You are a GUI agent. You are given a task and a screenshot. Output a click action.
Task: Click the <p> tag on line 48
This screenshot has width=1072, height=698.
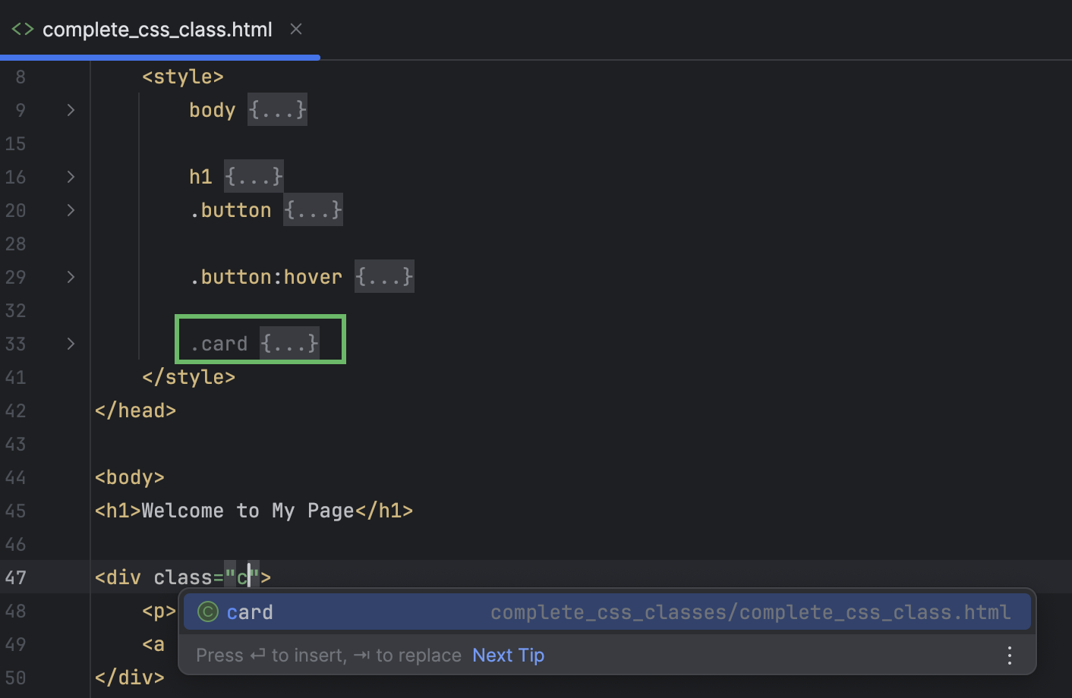[159, 611]
